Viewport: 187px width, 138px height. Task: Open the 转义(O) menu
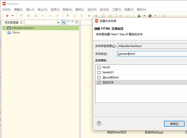point(43,10)
